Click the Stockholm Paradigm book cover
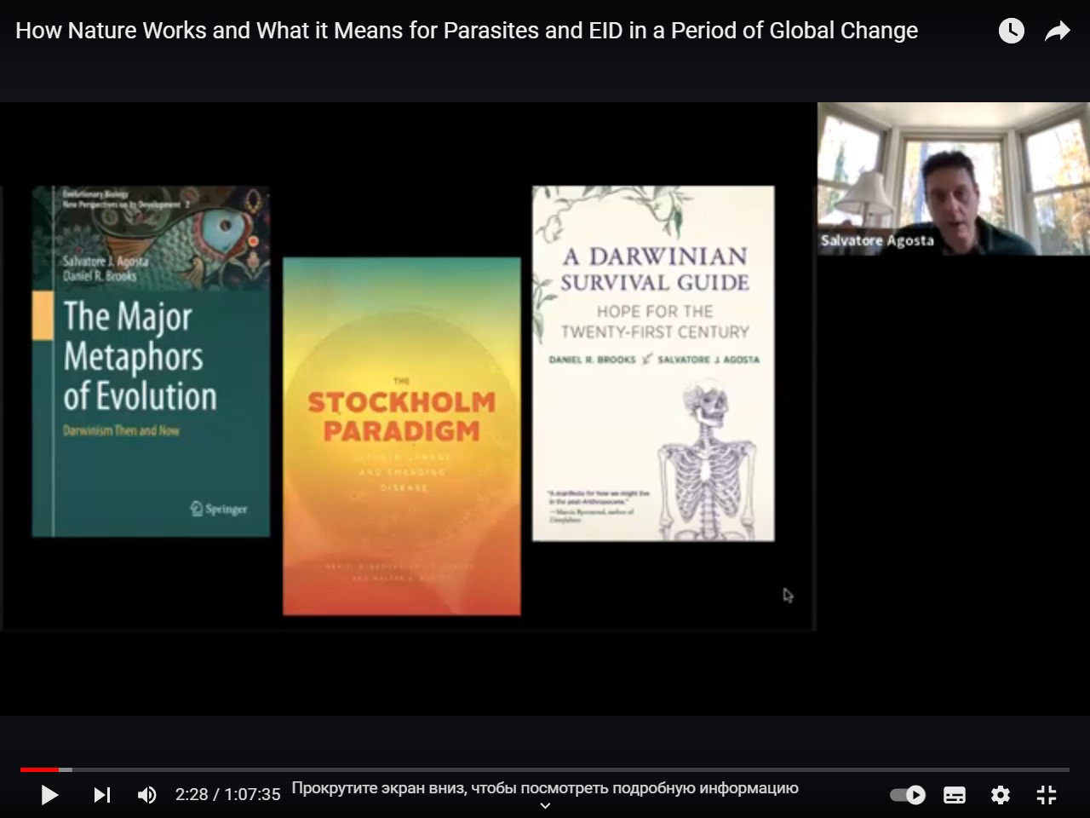1090x818 pixels. coord(402,436)
